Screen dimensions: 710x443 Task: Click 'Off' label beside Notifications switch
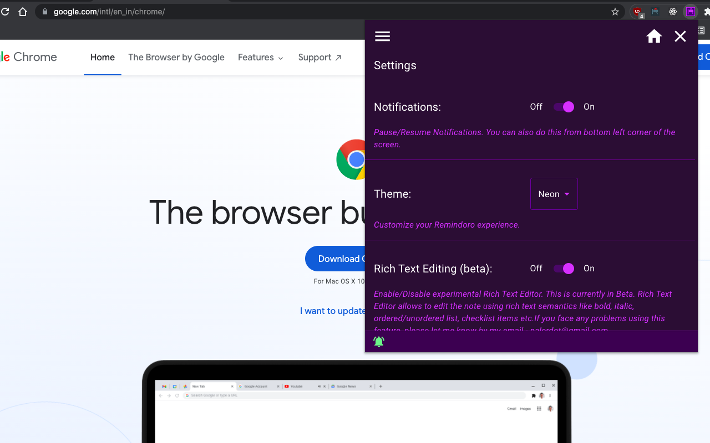[x=536, y=107]
